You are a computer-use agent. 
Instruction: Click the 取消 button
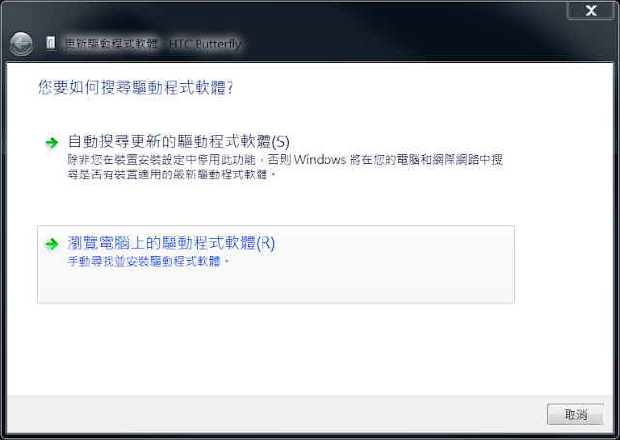point(575,414)
